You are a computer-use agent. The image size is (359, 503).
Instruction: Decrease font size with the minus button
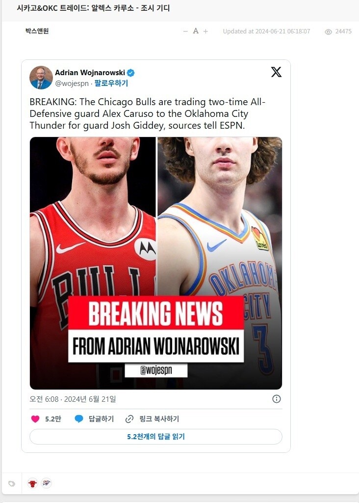185,31
